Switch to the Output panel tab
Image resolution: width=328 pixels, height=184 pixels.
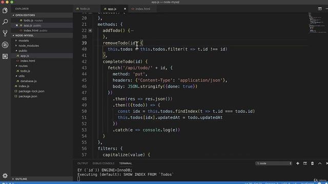point(83,164)
